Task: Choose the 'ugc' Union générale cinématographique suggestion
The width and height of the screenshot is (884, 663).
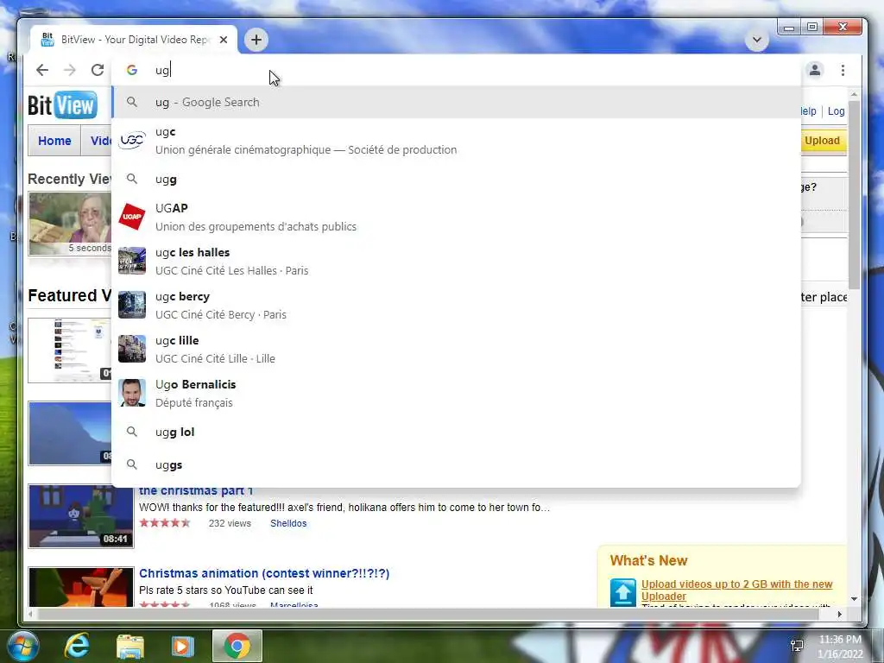Action: [456, 141]
